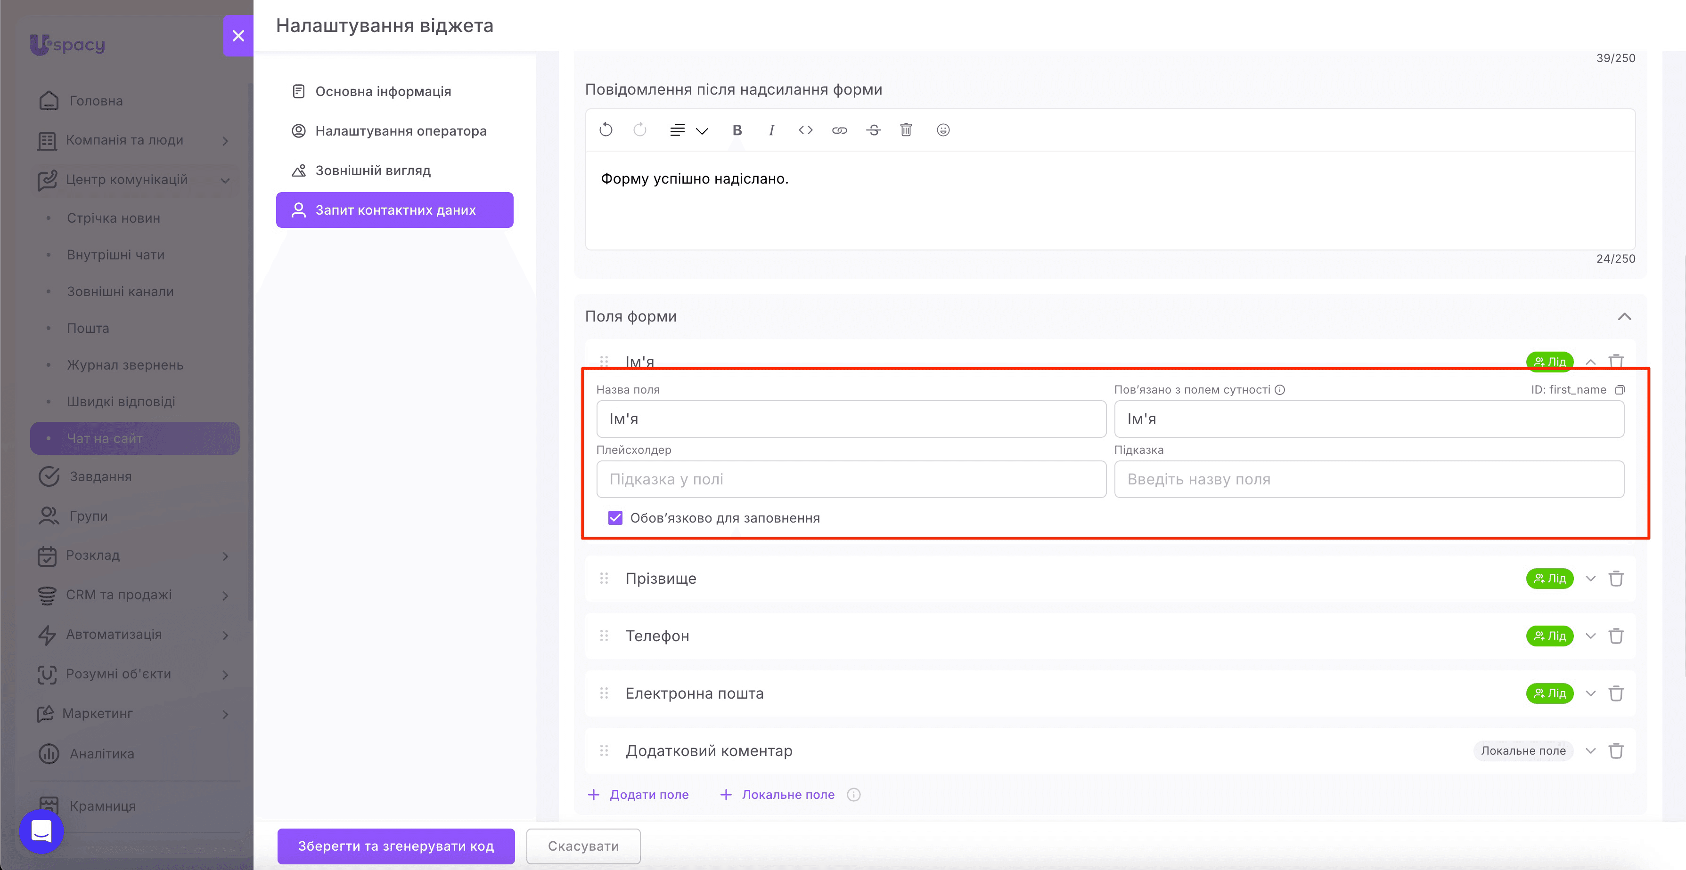This screenshot has height=870, width=1686.
Task: Click the drag handle of Телефон field
Action: [604, 636]
